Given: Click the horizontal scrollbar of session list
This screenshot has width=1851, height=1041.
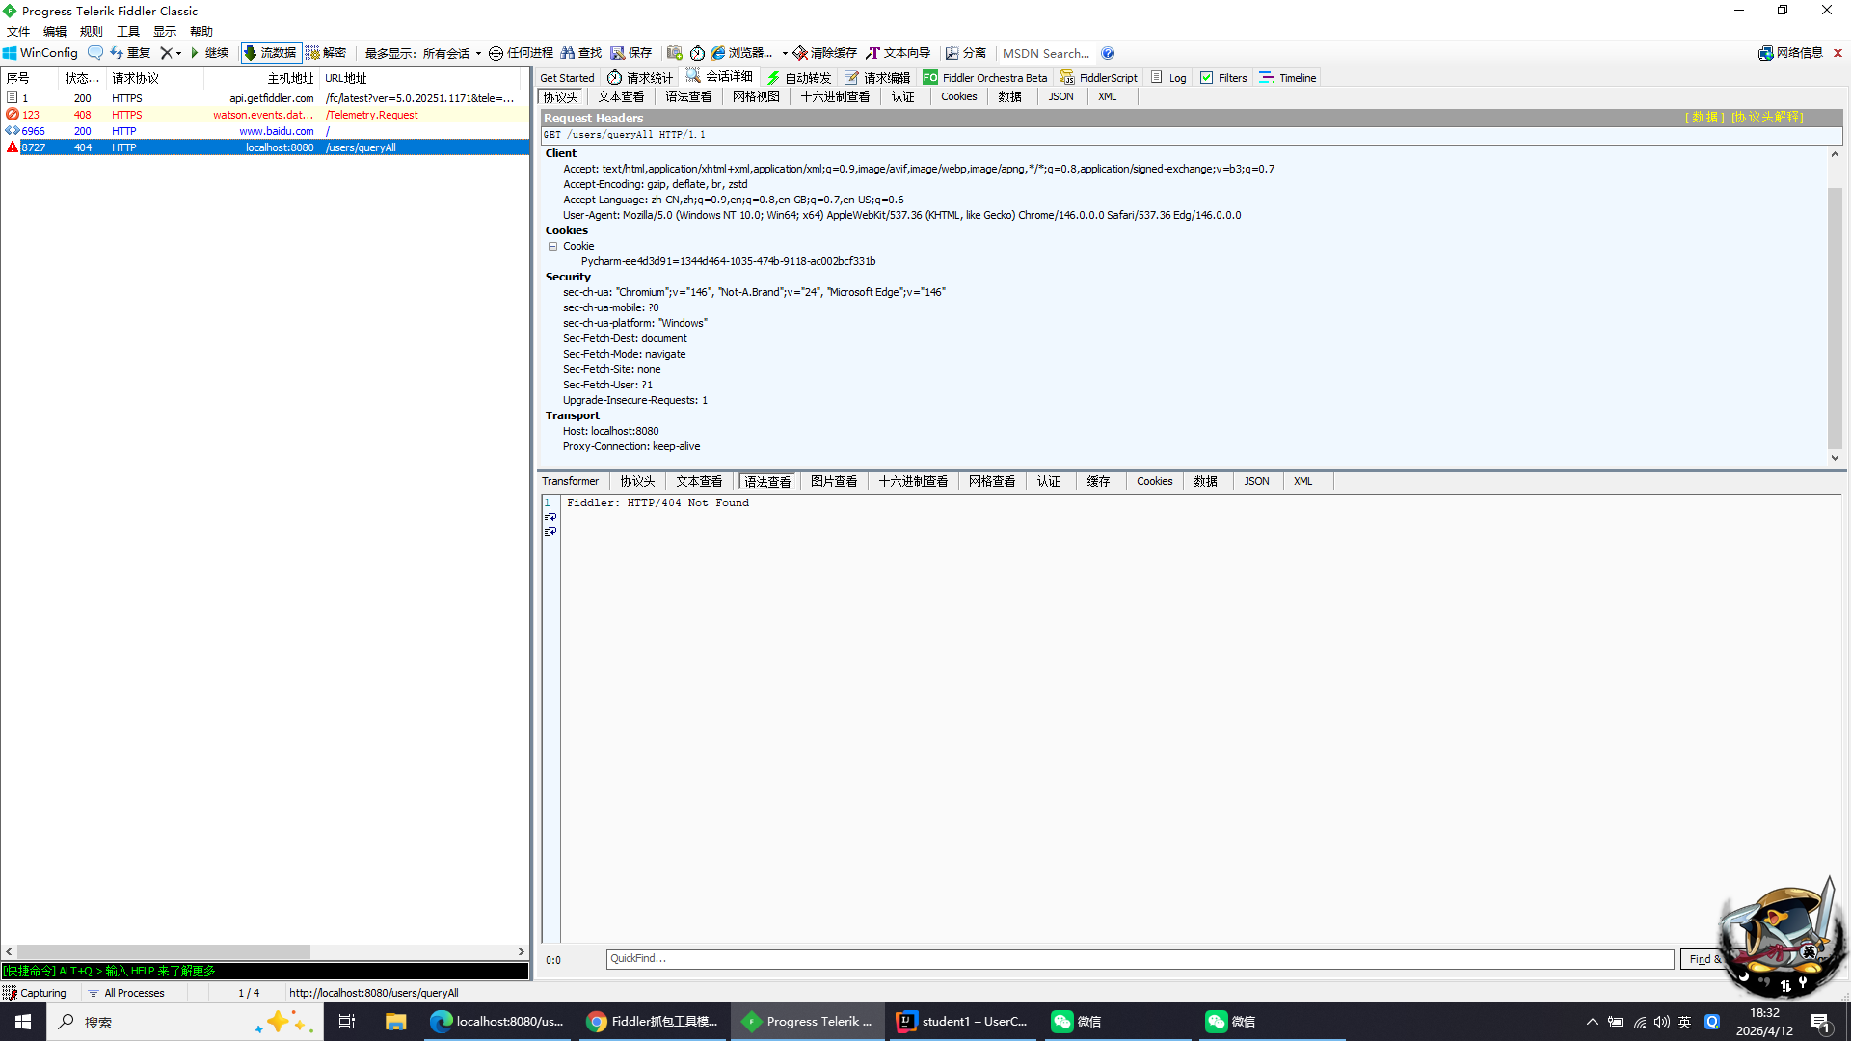Looking at the screenshot, I should click(164, 951).
